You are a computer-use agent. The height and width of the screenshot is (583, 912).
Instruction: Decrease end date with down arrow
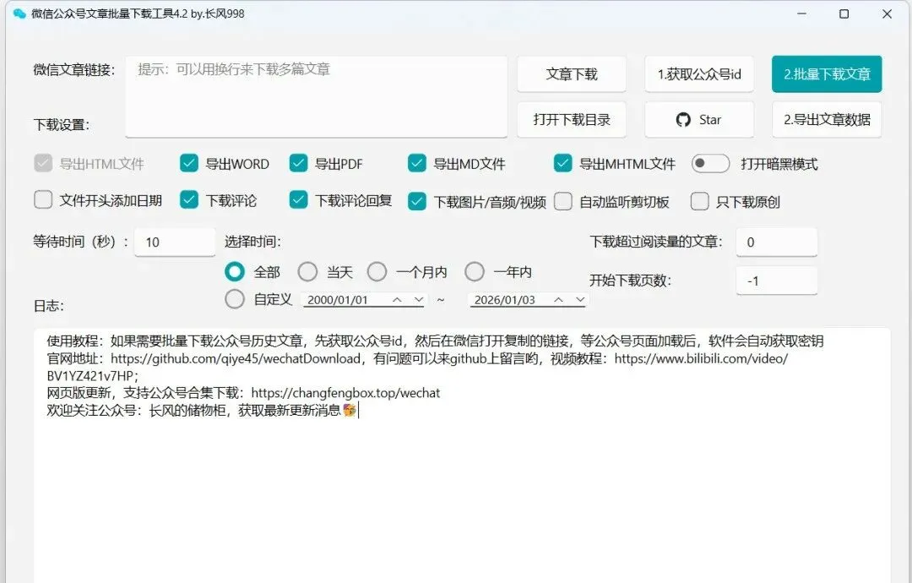pos(580,300)
